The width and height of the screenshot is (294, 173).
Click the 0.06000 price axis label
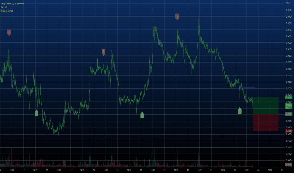click(x=289, y=56)
